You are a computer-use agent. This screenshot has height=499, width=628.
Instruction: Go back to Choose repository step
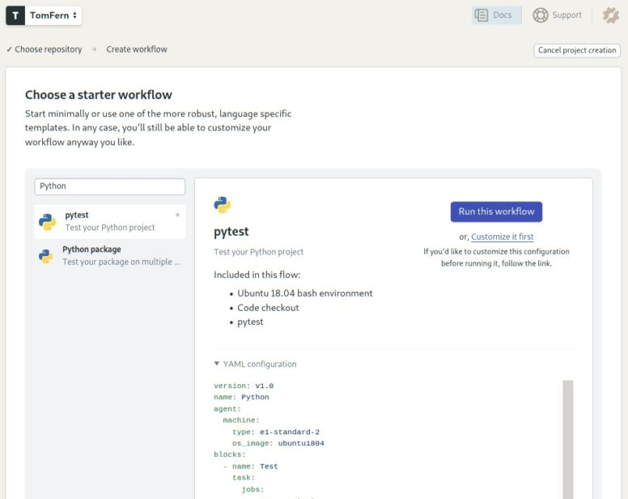pyautogui.click(x=44, y=49)
